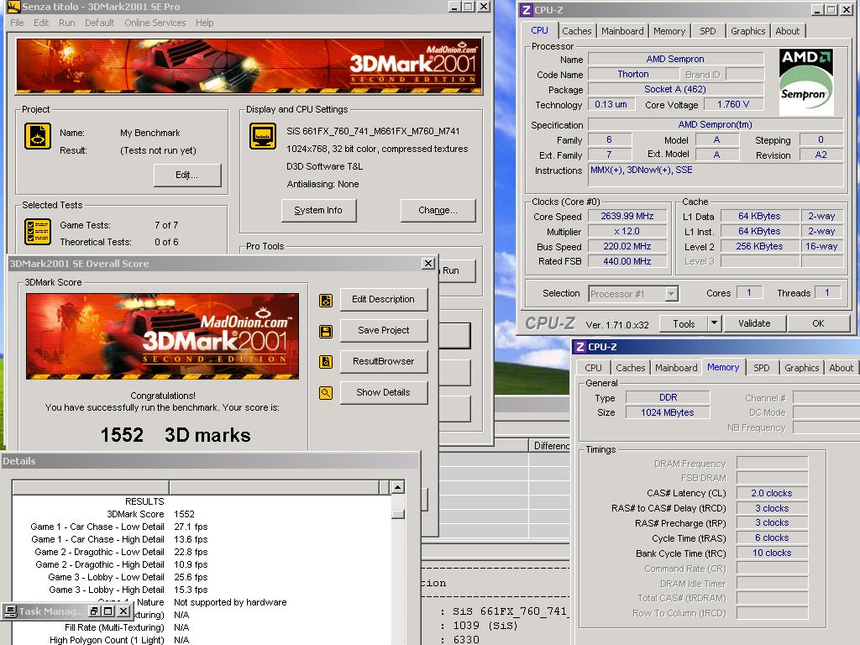The width and height of the screenshot is (860, 645).
Task: Open the Default menu
Action: pos(99,23)
